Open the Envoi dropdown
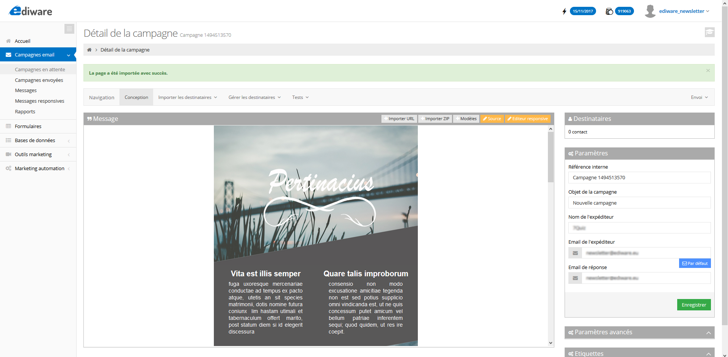The height and width of the screenshot is (357, 728). pos(699,97)
